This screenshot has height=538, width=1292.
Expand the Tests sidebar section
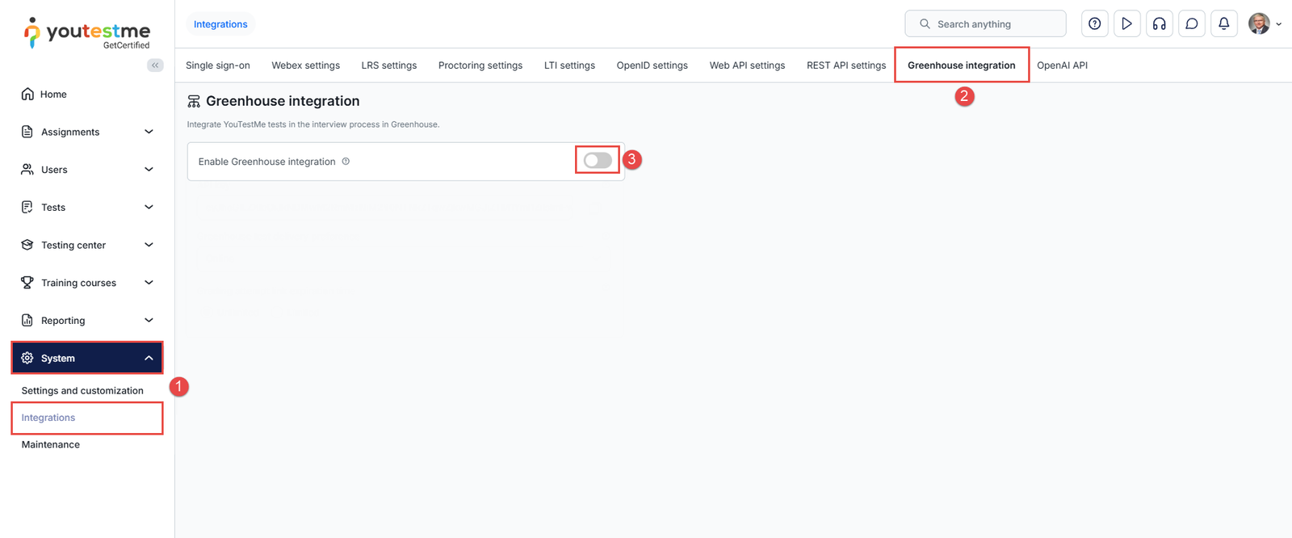tap(86, 208)
